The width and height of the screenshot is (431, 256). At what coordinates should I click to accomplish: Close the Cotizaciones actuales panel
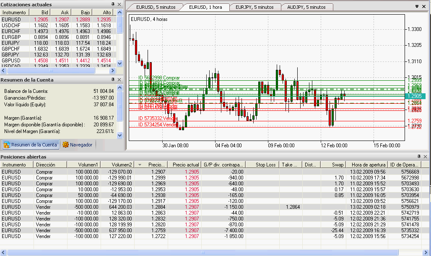click(x=119, y=4)
